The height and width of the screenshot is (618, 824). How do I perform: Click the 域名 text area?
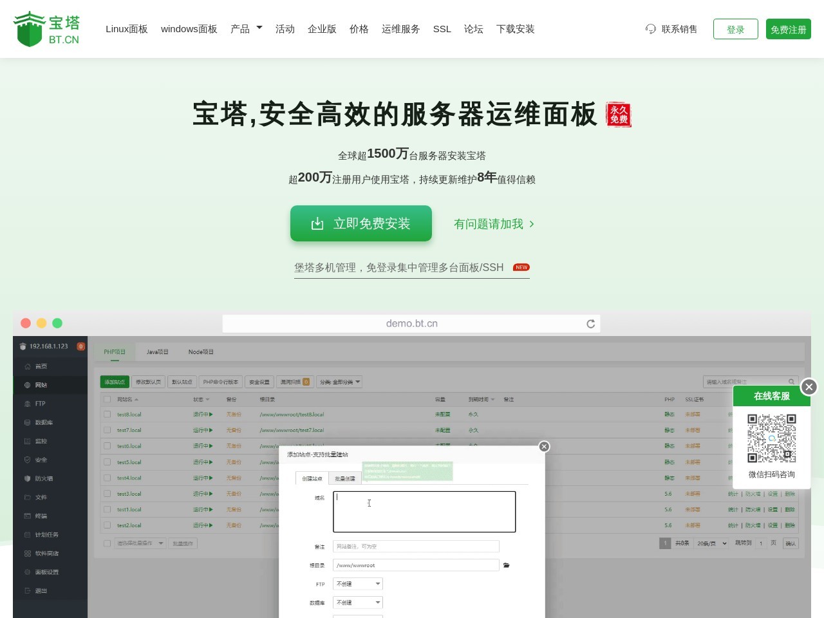pyautogui.click(x=424, y=512)
